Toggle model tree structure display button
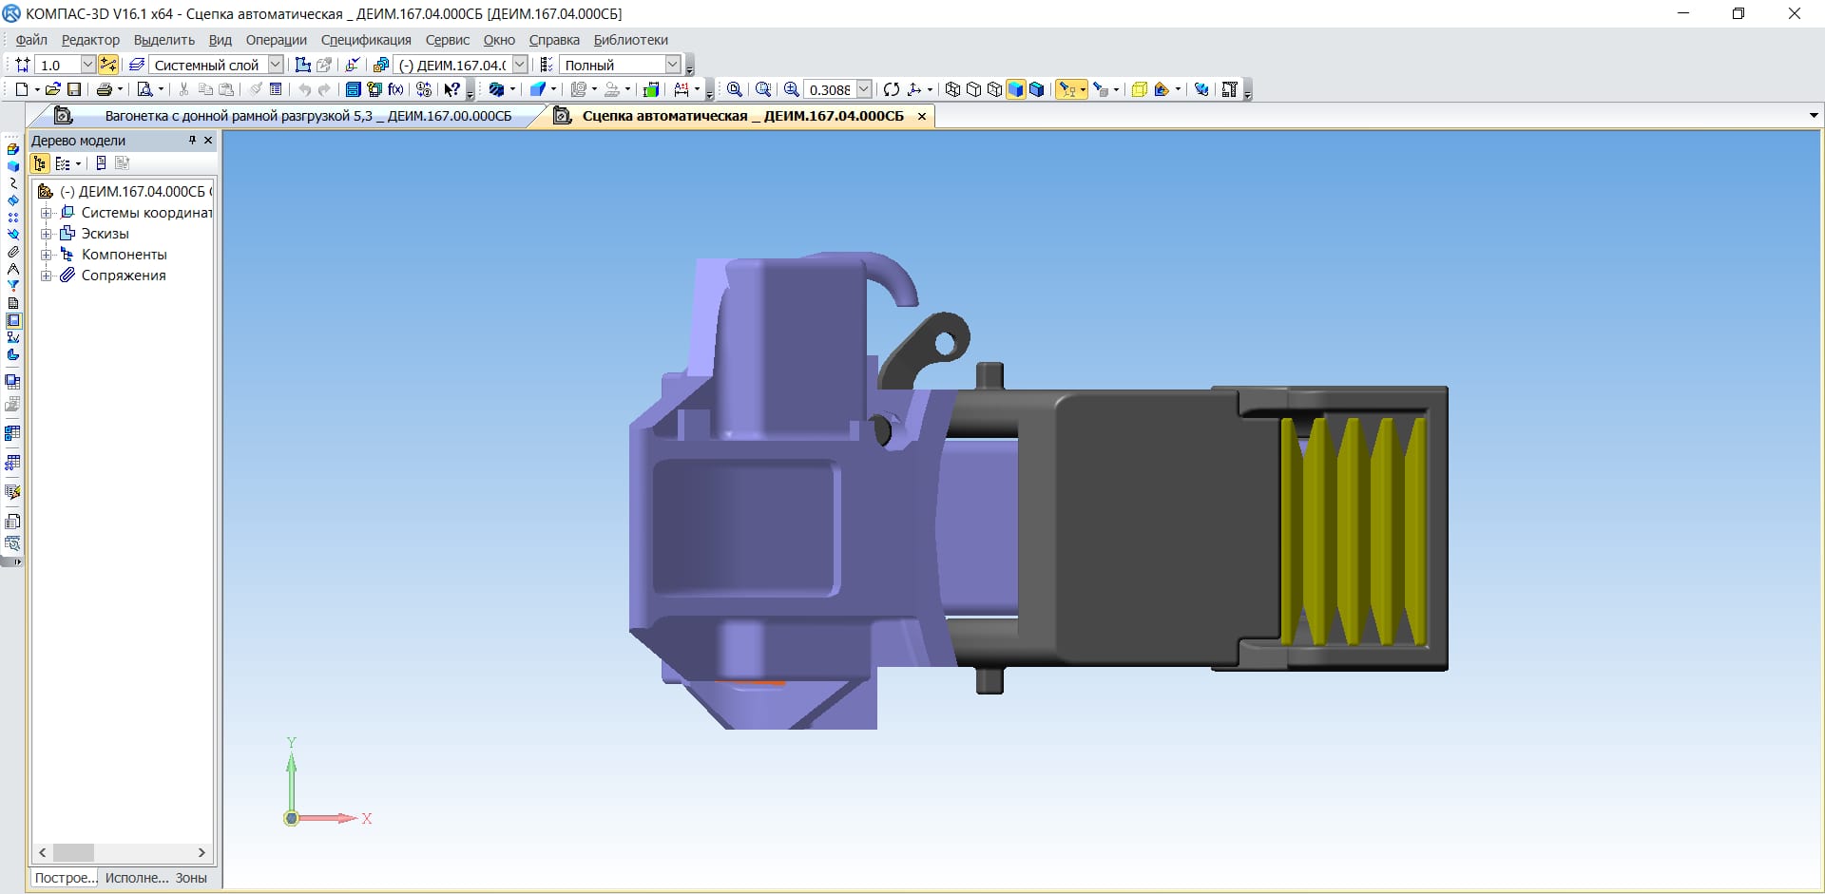Screen dimensions: 1825x894 (40, 163)
